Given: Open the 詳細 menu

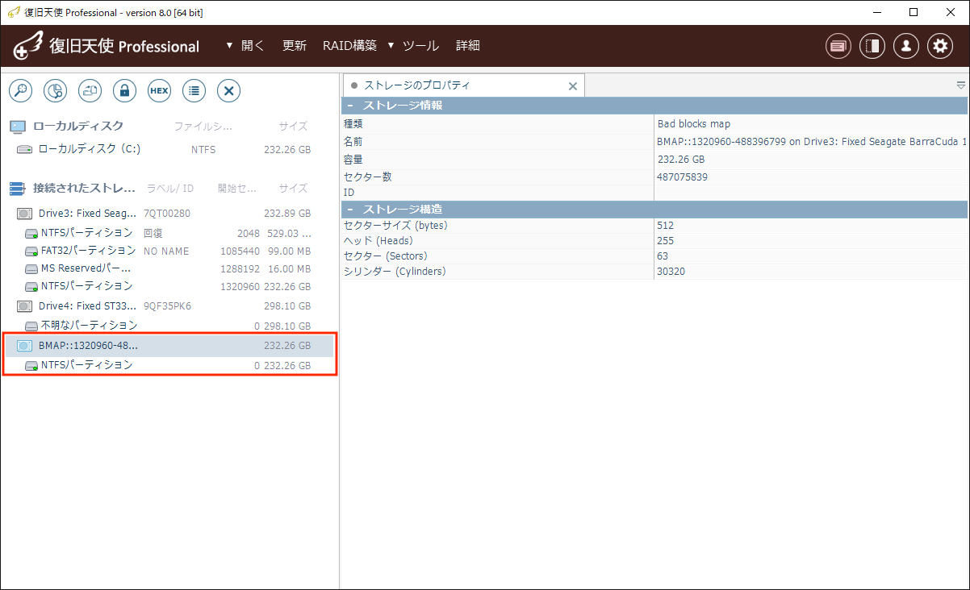Looking at the screenshot, I should 468,46.
